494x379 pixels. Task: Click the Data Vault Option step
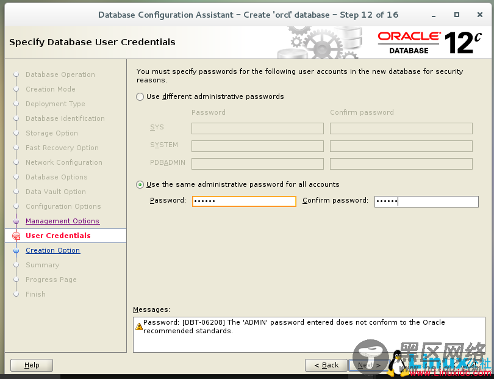55,192
